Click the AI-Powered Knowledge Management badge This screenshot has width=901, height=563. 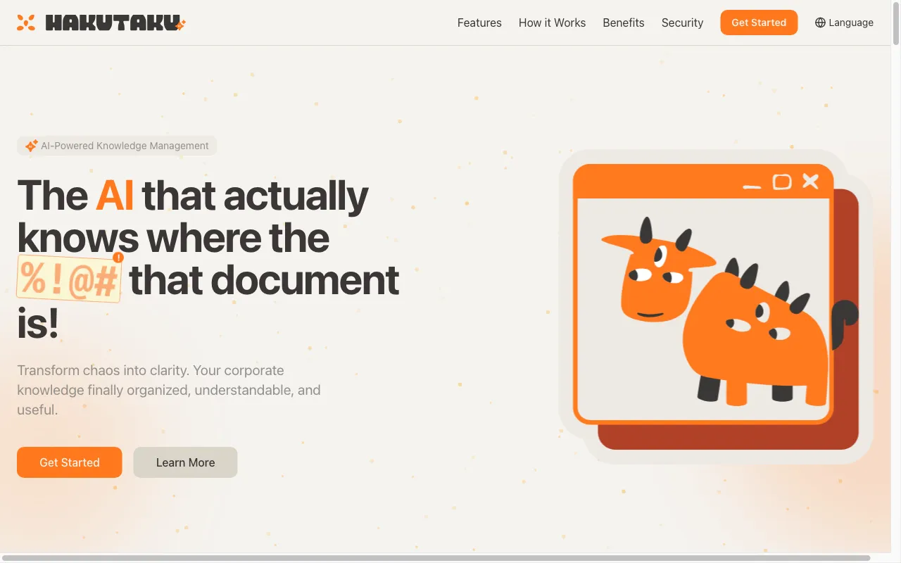point(117,146)
